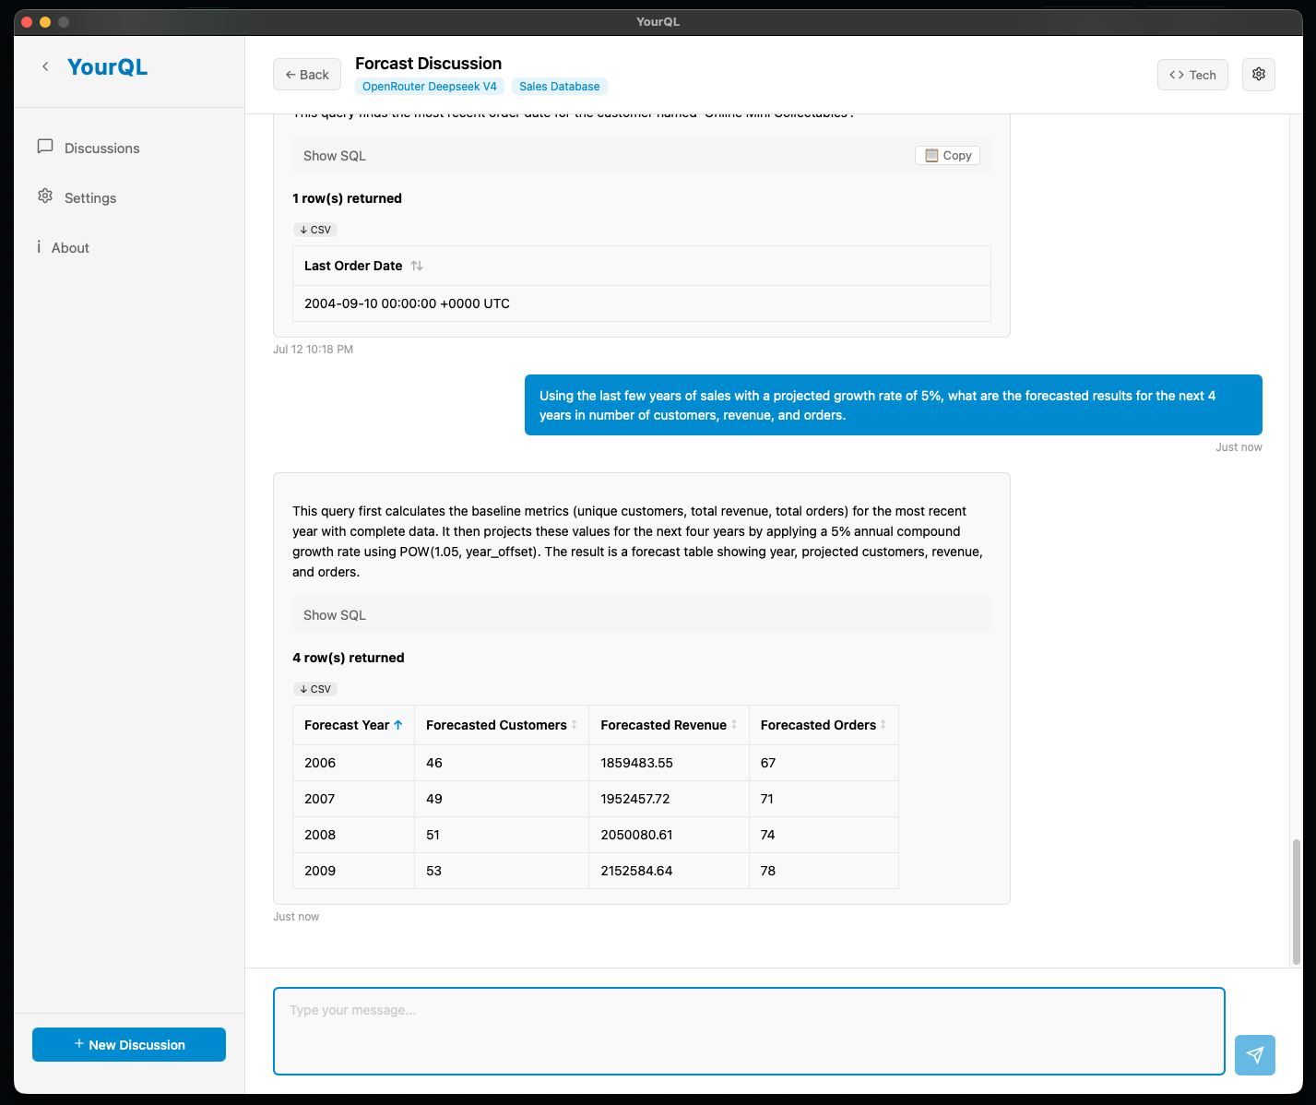
Task: Click the message input field
Action: (x=749, y=1031)
